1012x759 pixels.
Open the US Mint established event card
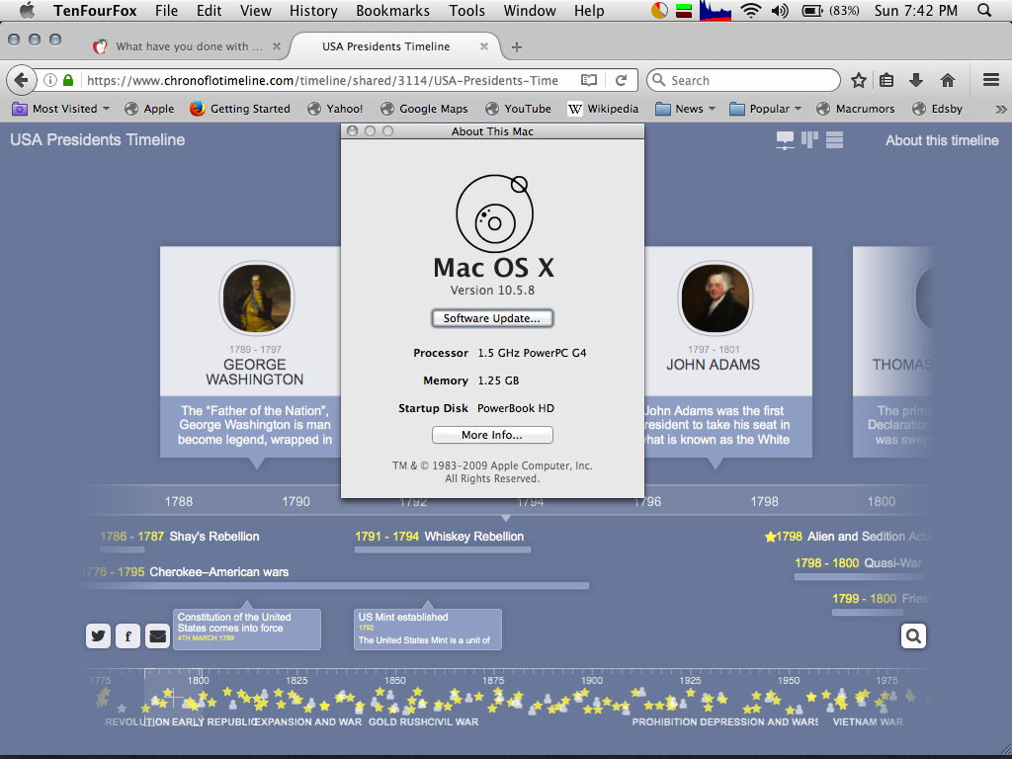point(427,630)
